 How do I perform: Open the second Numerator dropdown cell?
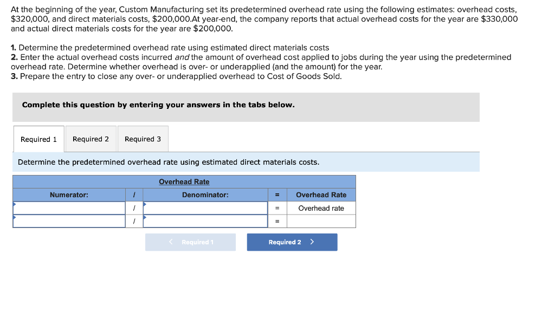(69, 220)
